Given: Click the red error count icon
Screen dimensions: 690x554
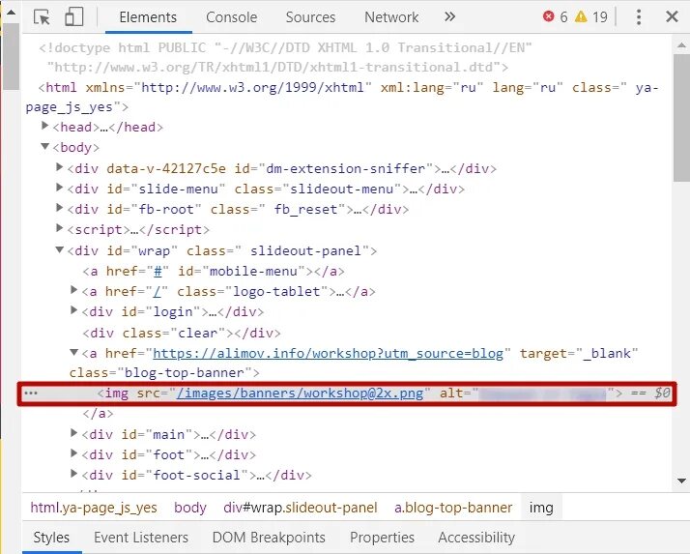Looking at the screenshot, I should point(548,16).
